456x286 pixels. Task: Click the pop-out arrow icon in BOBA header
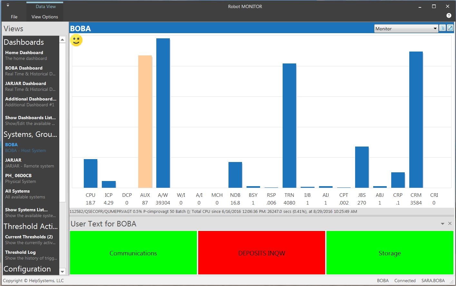450,28
